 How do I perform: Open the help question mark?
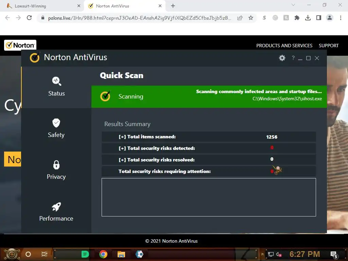tap(293, 58)
